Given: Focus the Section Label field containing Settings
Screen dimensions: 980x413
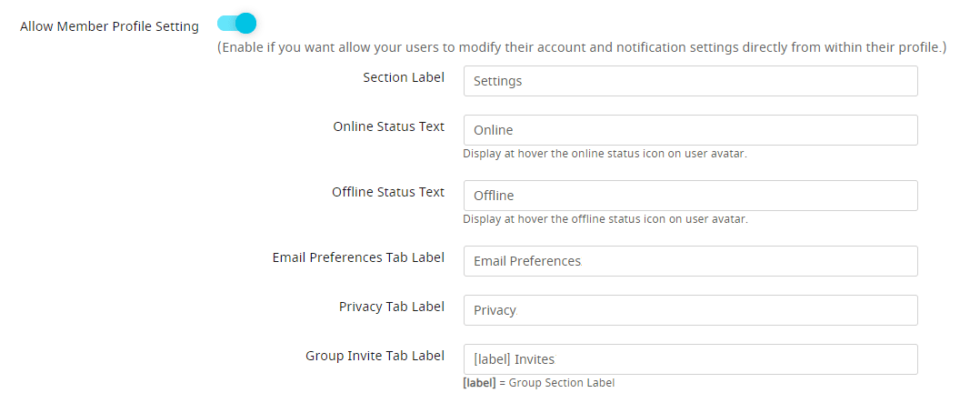Looking at the screenshot, I should [x=691, y=81].
